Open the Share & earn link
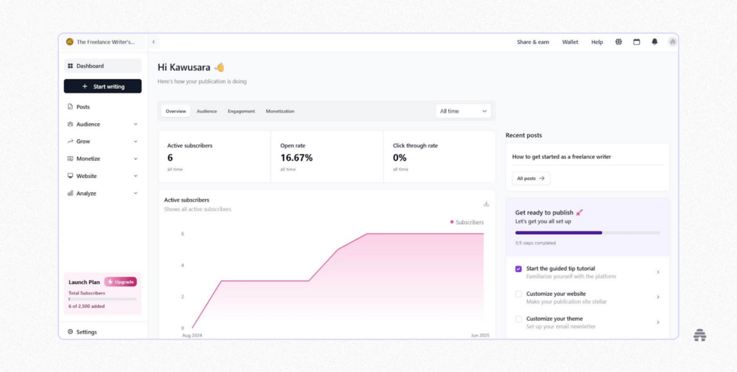The image size is (737, 372). pyautogui.click(x=532, y=42)
